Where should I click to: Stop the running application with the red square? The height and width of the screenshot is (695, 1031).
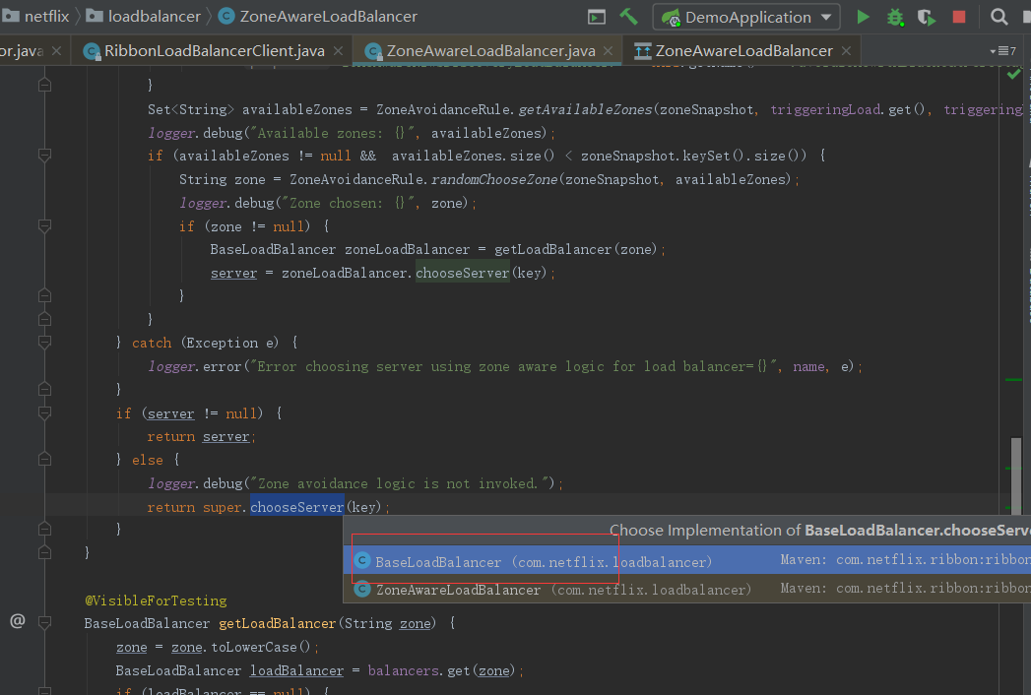pos(959,17)
